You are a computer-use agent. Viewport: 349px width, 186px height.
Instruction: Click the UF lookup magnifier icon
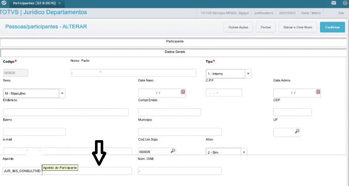(297, 131)
